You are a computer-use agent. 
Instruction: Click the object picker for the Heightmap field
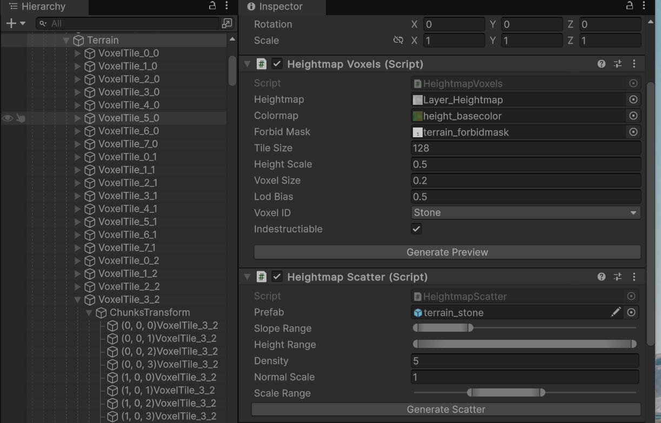click(x=632, y=99)
